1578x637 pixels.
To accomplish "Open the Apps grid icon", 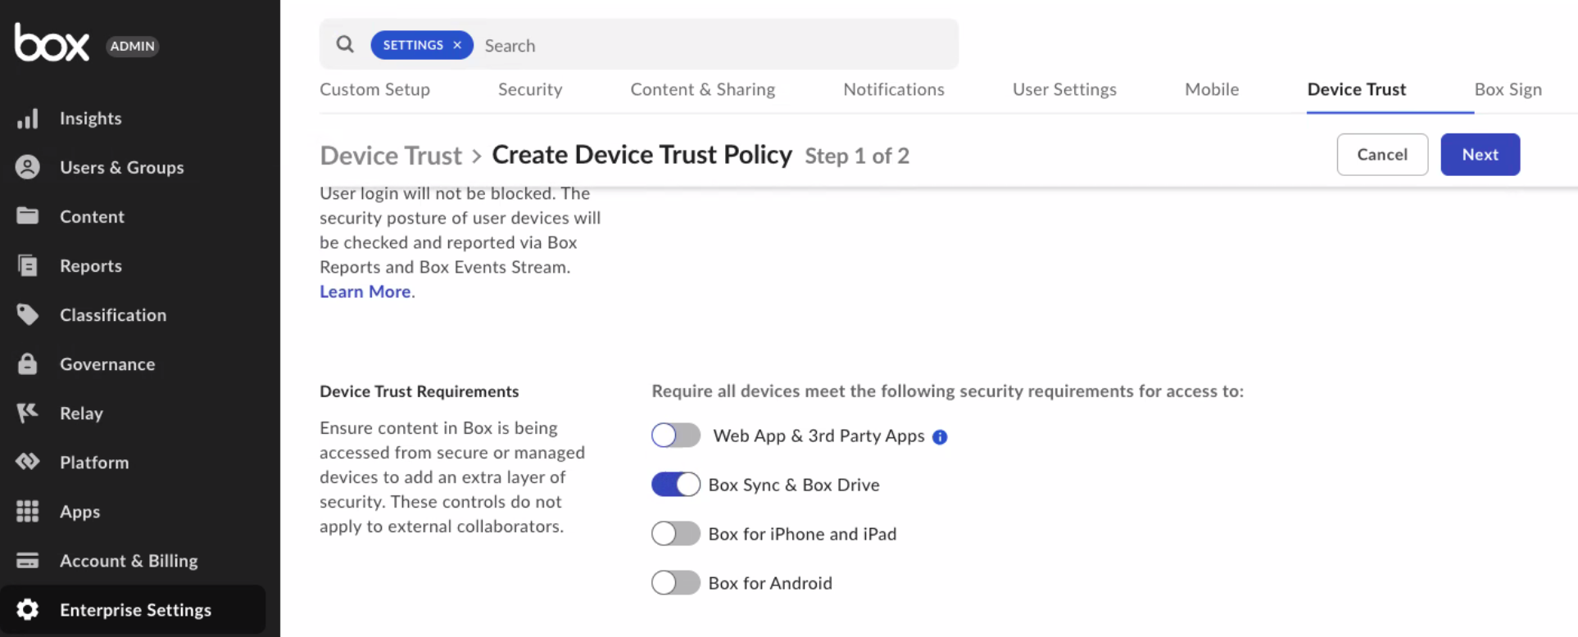I will coord(28,511).
